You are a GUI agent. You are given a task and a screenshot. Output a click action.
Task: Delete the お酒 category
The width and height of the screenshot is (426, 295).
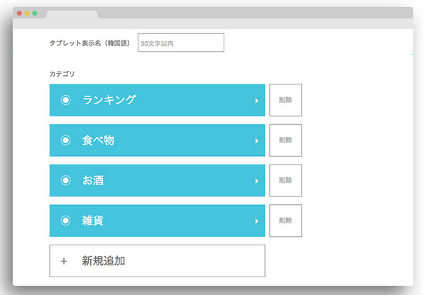coord(285,180)
